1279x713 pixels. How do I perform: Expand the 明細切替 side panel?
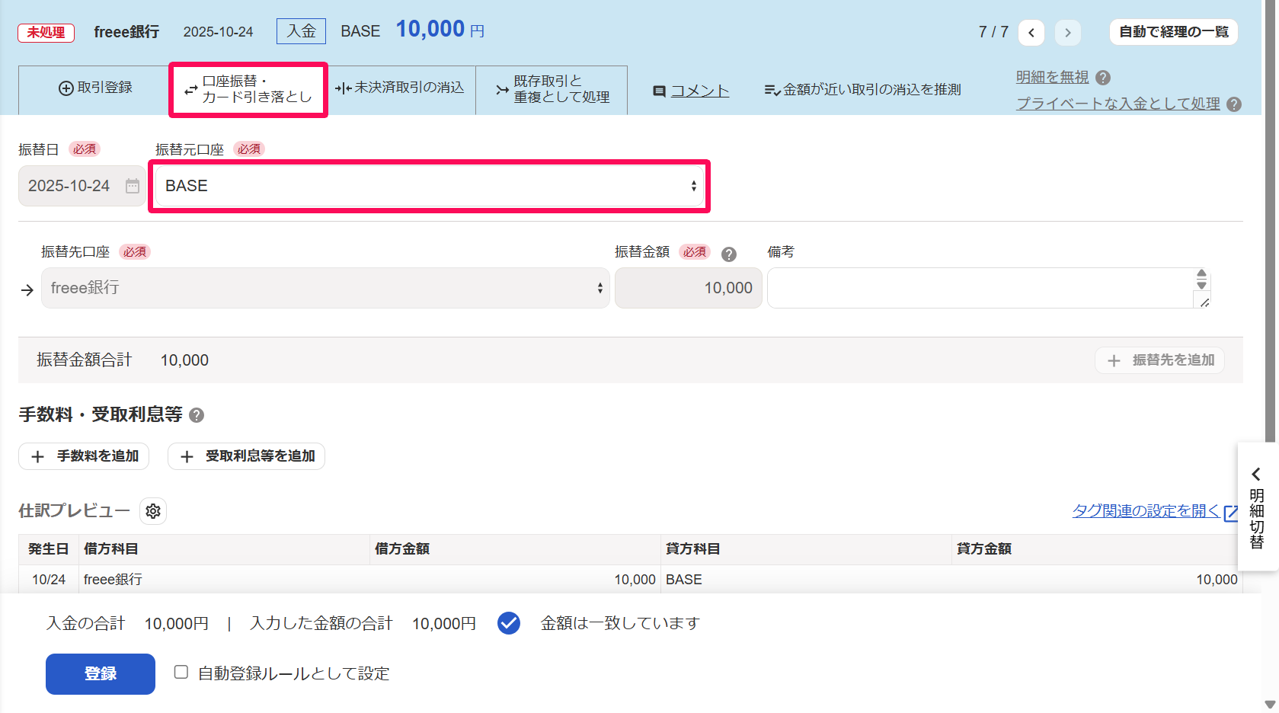click(1258, 507)
